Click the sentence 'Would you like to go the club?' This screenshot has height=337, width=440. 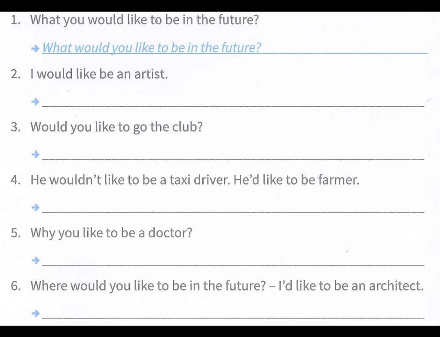116,127
